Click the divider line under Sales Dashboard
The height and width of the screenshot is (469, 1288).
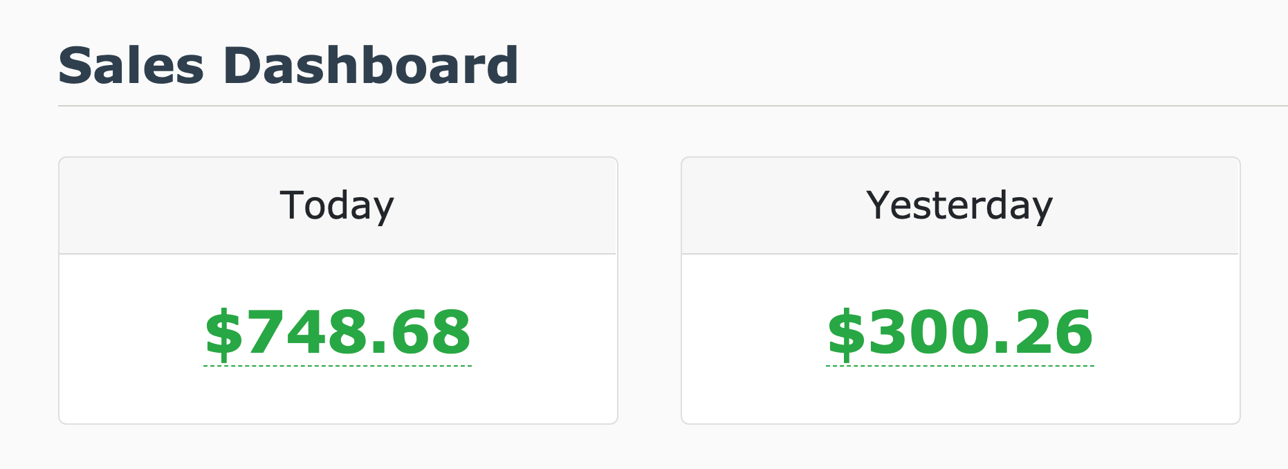tap(673, 106)
